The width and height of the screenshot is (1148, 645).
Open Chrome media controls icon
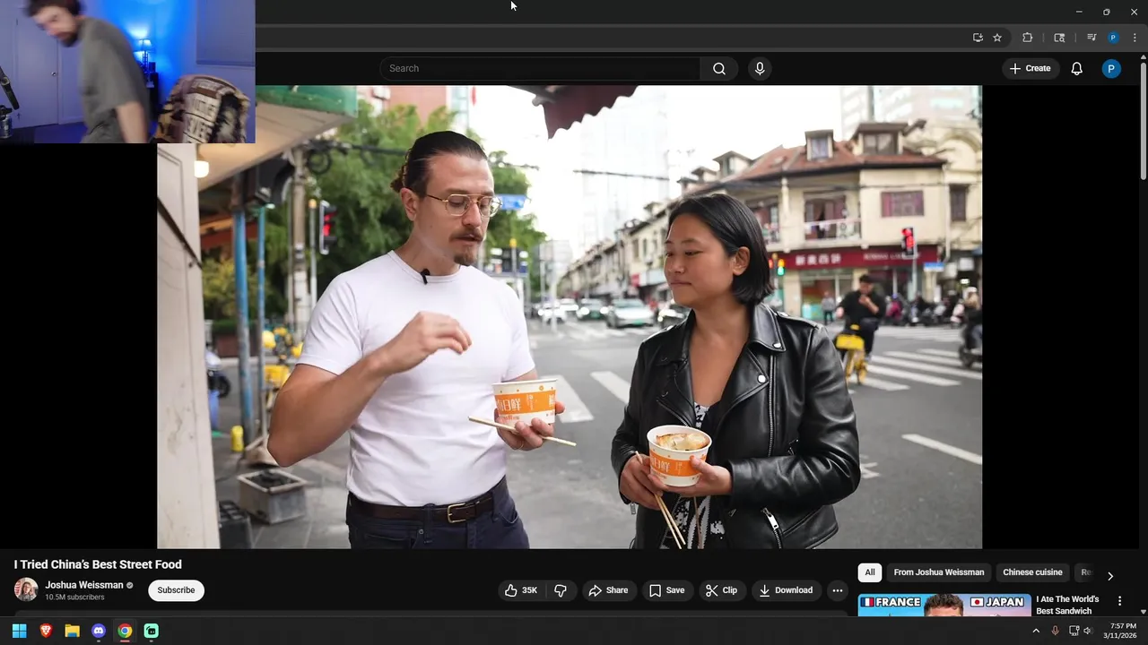tap(1091, 38)
